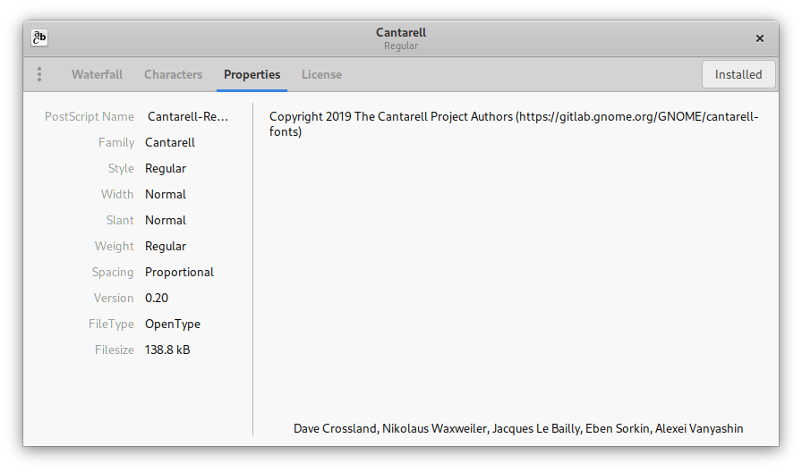Close the Cantarell font window

point(760,38)
